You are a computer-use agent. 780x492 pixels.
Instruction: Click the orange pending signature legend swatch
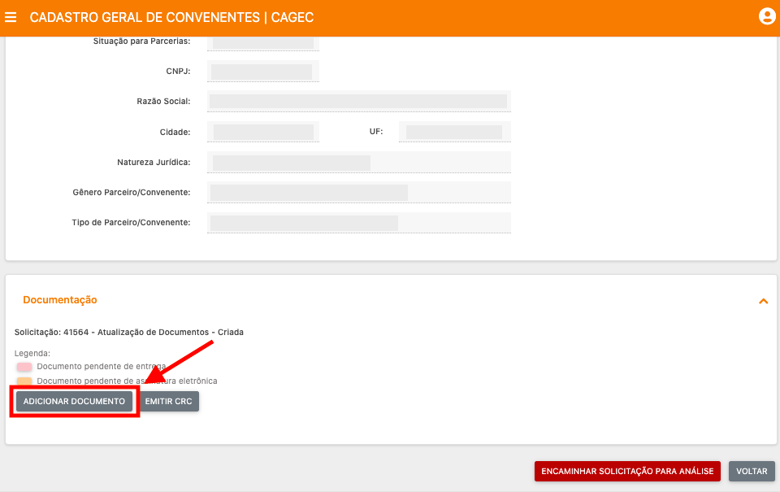coord(24,381)
